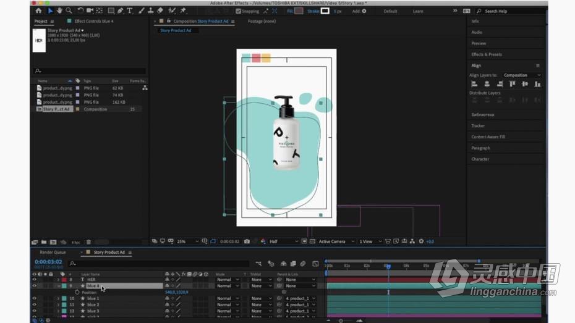Screen dimensions: 575x323
Task: Select the Pen tool
Action: (121, 11)
